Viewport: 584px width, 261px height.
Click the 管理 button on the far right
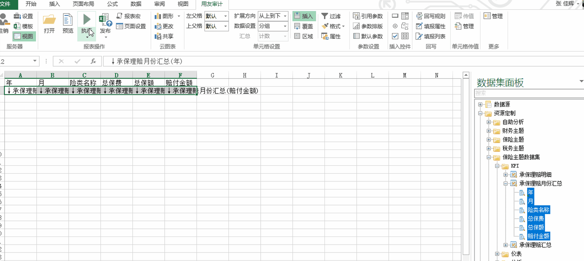tap(493, 16)
